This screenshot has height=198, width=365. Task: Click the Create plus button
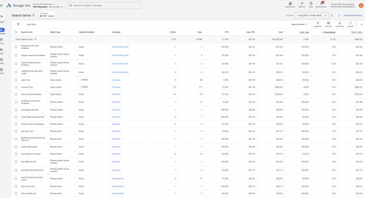2,17
